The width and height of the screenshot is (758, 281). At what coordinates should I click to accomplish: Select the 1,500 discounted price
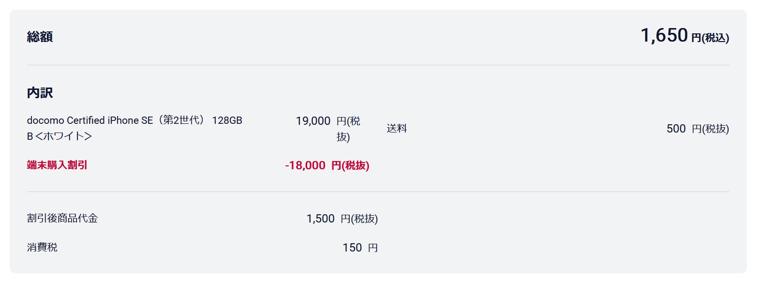coord(320,219)
